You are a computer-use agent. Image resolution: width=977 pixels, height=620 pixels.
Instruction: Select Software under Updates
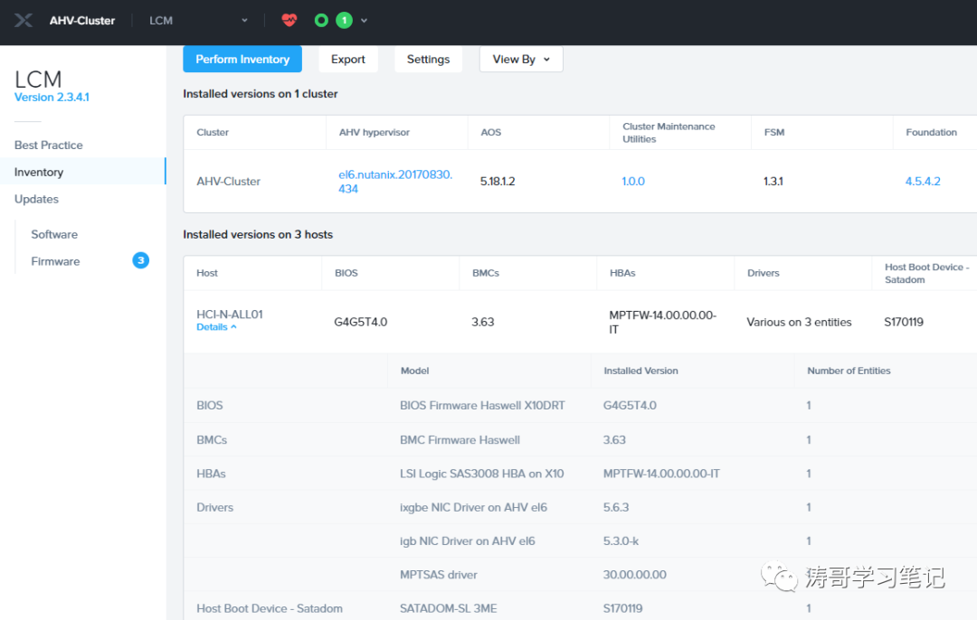pyautogui.click(x=54, y=234)
